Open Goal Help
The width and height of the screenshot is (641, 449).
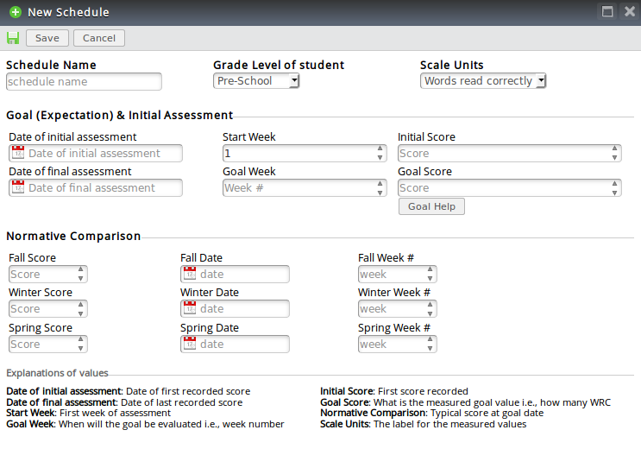(431, 207)
